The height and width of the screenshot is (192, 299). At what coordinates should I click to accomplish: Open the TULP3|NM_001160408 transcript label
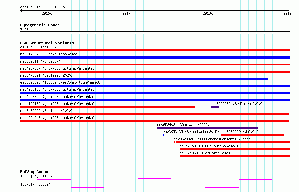38,176
